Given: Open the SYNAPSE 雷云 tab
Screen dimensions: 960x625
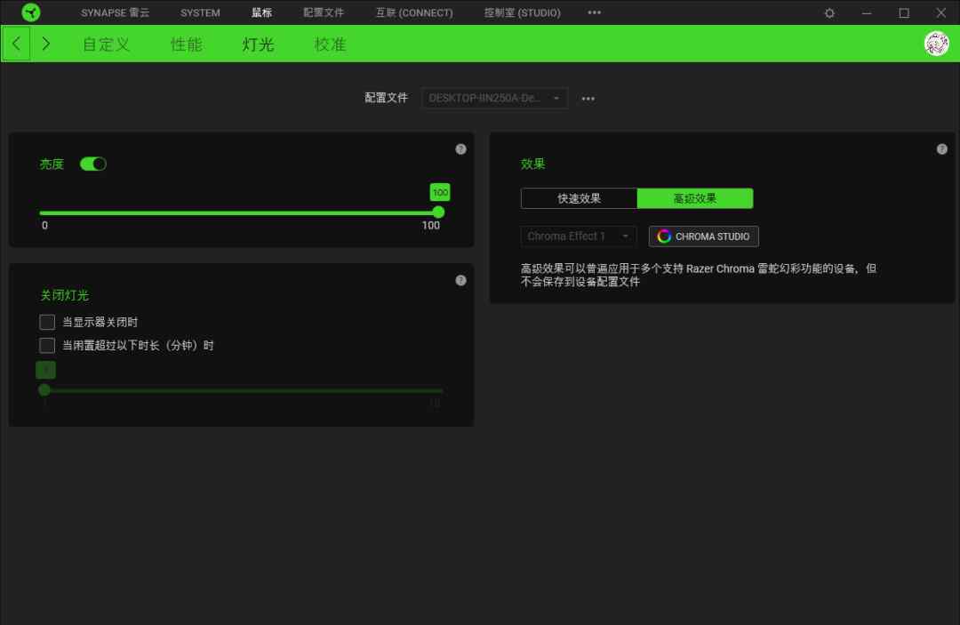Looking at the screenshot, I should (x=115, y=12).
